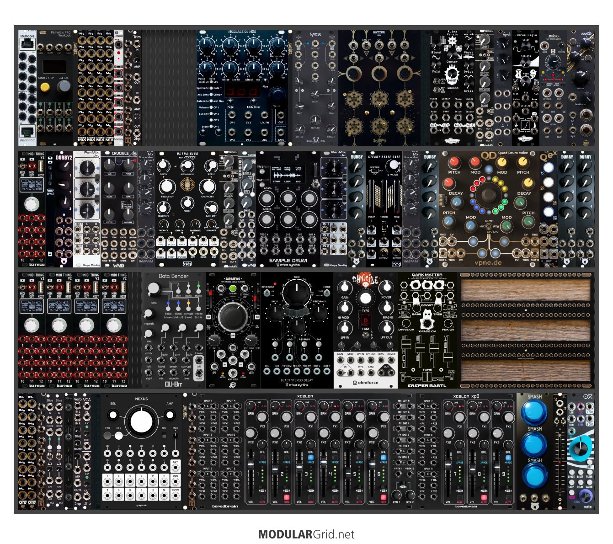This screenshot has height=544, width=613.
Task: Click the Tune knob on Modbase 09
Action: tap(207, 46)
